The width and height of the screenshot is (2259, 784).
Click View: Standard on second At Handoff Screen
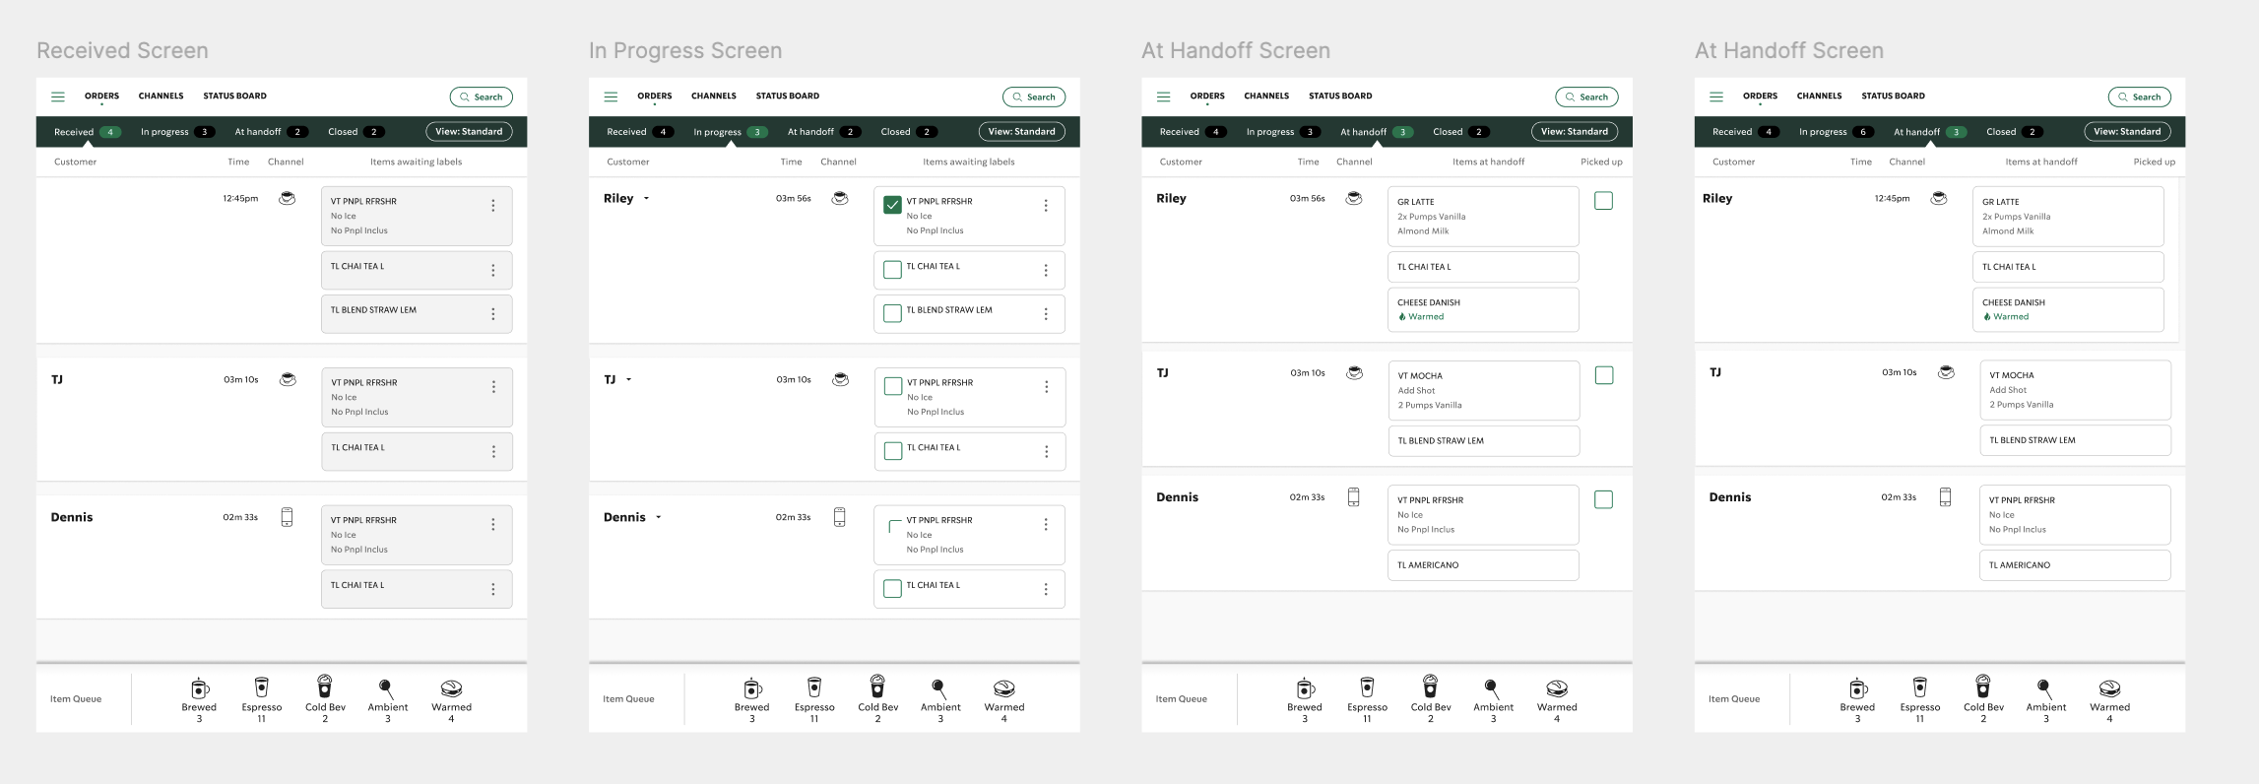pos(2127,132)
